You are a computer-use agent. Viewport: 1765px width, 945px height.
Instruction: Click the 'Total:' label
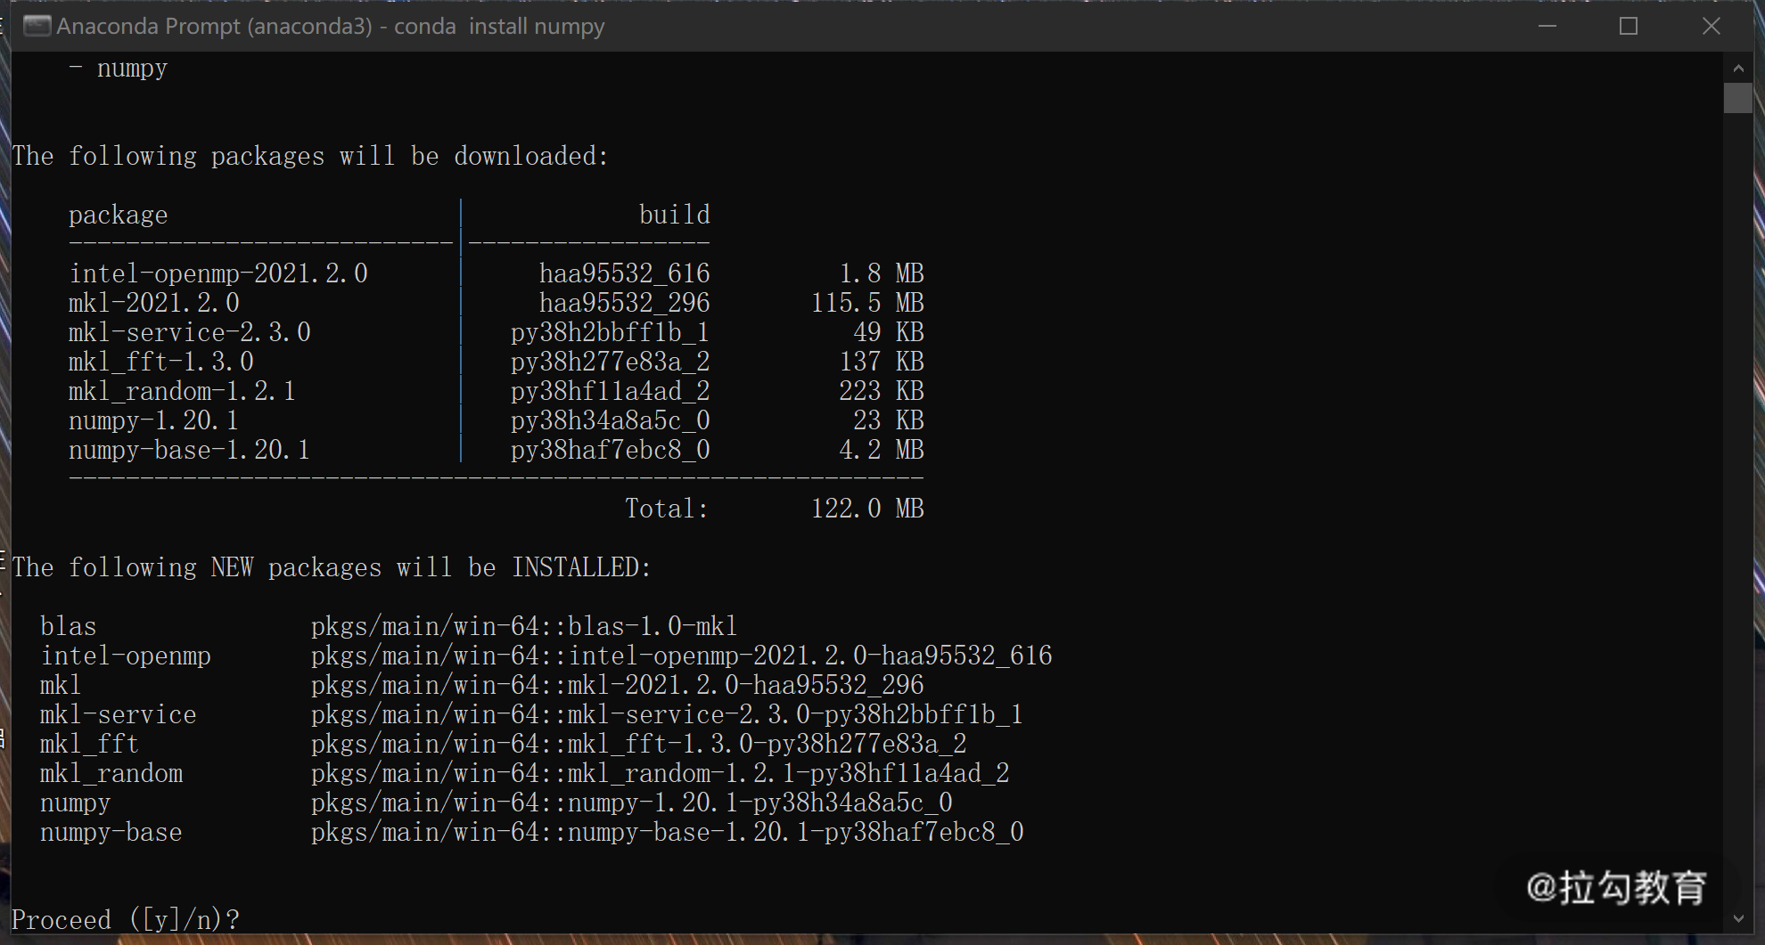[667, 509]
